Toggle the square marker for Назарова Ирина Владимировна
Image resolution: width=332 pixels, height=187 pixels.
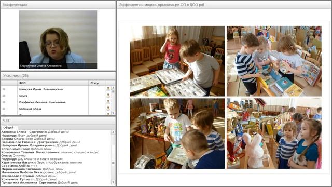(x=4, y=89)
